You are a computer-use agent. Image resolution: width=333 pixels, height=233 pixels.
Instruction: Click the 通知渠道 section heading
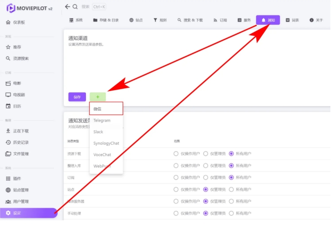tap(78, 38)
